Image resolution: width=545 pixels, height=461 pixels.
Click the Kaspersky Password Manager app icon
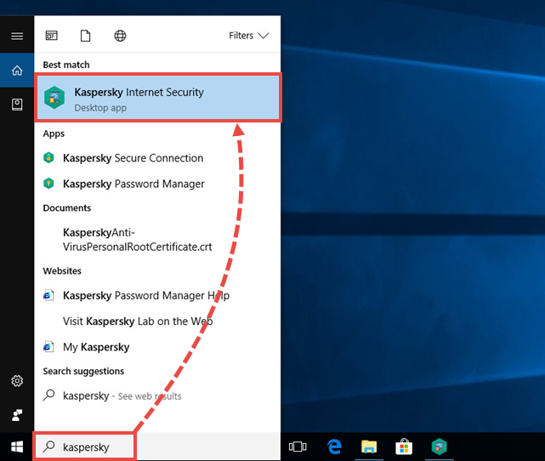point(48,183)
